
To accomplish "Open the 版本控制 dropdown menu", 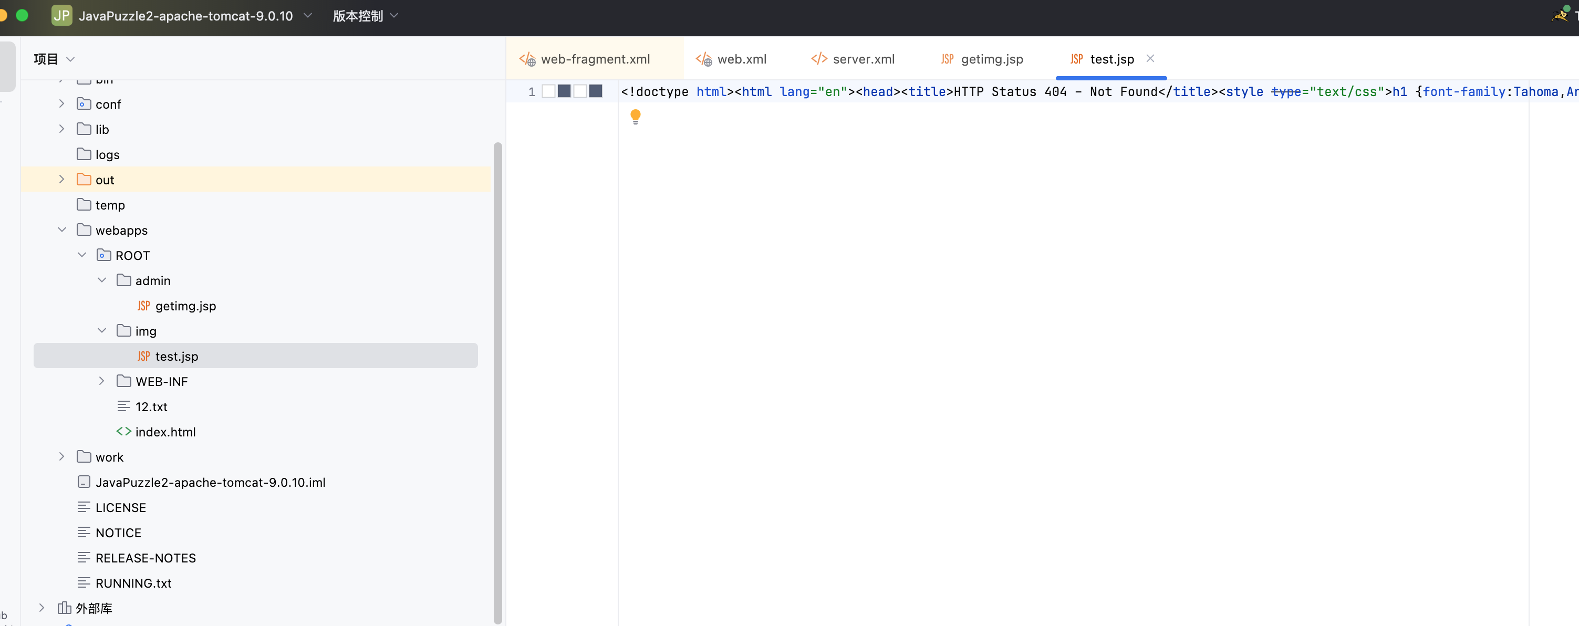I will click(x=365, y=15).
